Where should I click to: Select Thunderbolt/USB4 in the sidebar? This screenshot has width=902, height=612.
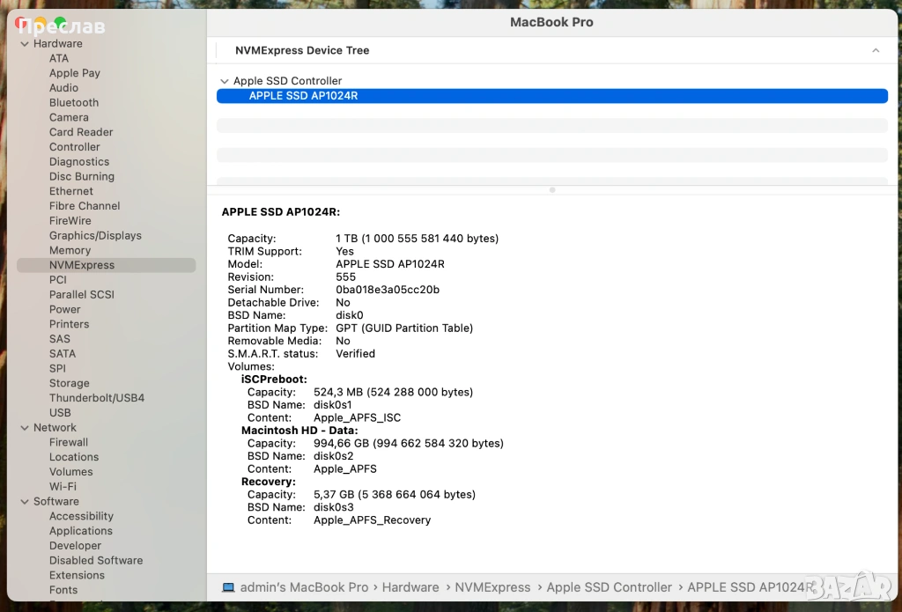97,398
